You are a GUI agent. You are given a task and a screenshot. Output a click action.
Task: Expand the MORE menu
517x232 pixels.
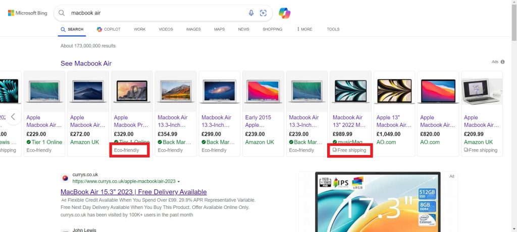coord(304,29)
